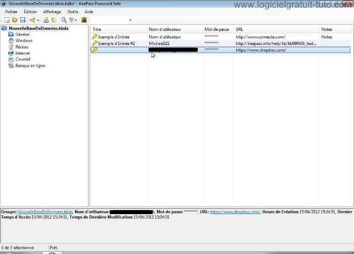Click the Banque en ligne percent icon
Screen dimensions: 354x254
click(x=11, y=66)
